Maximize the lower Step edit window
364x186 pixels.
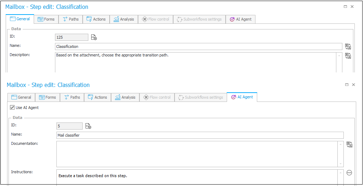347,85
